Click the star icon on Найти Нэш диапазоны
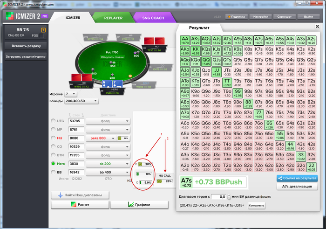Image resolution: width=326 pixels, height=229 pixels. click(x=60, y=195)
